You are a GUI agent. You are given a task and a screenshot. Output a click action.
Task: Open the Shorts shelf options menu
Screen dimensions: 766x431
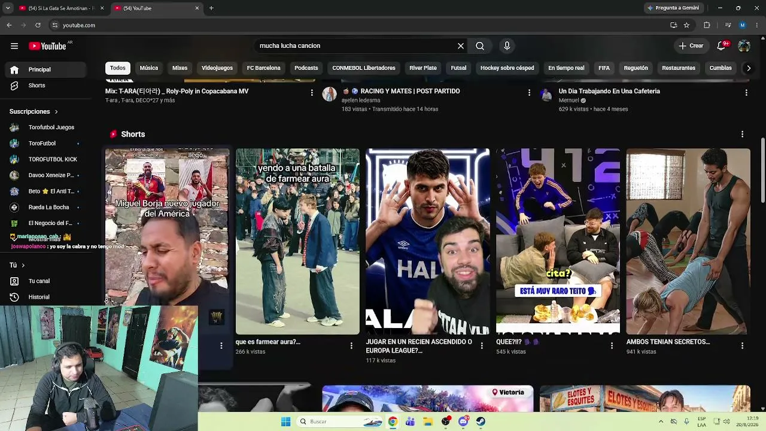[x=742, y=134]
